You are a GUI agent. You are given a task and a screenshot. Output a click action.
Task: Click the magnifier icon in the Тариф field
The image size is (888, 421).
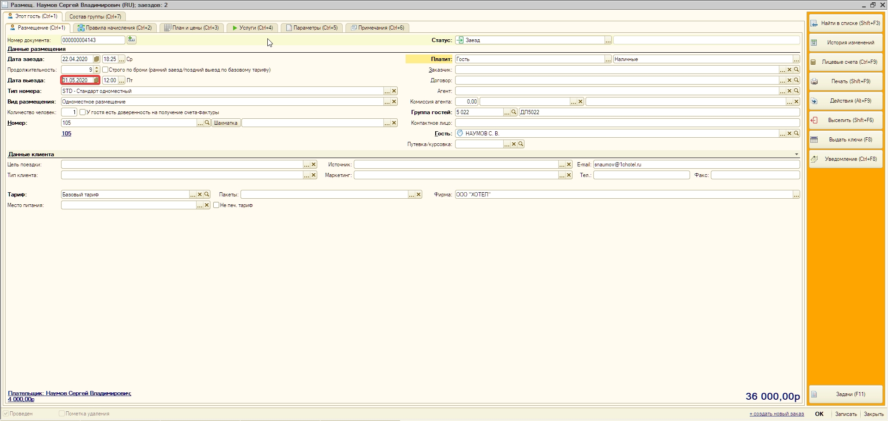(x=207, y=195)
